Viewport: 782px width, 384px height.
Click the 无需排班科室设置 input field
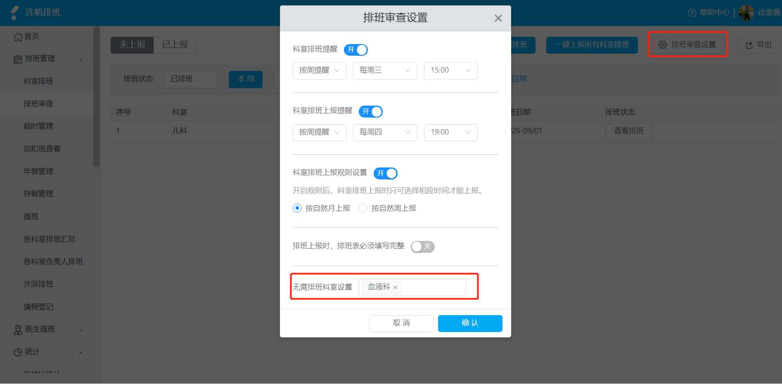pyautogui.click(x=412, y=287)
